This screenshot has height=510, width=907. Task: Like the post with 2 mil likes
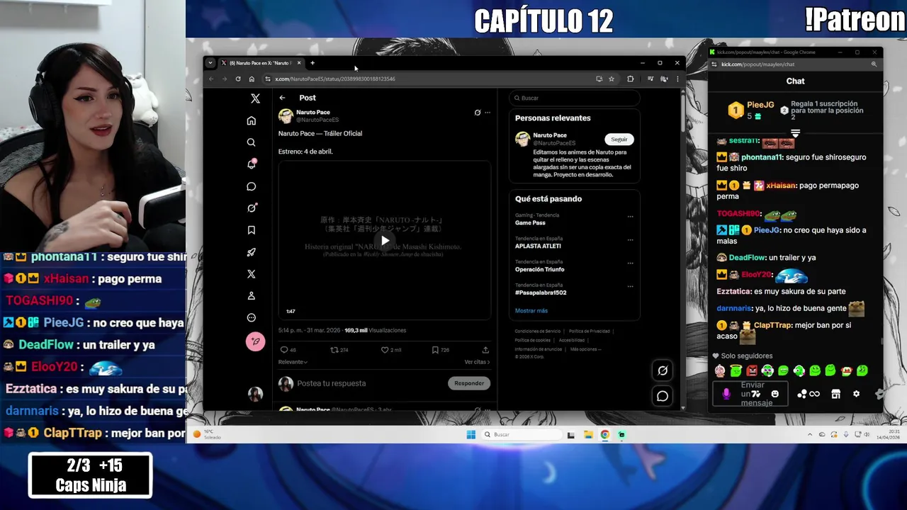pyautogui.click(x=385, y=350)
